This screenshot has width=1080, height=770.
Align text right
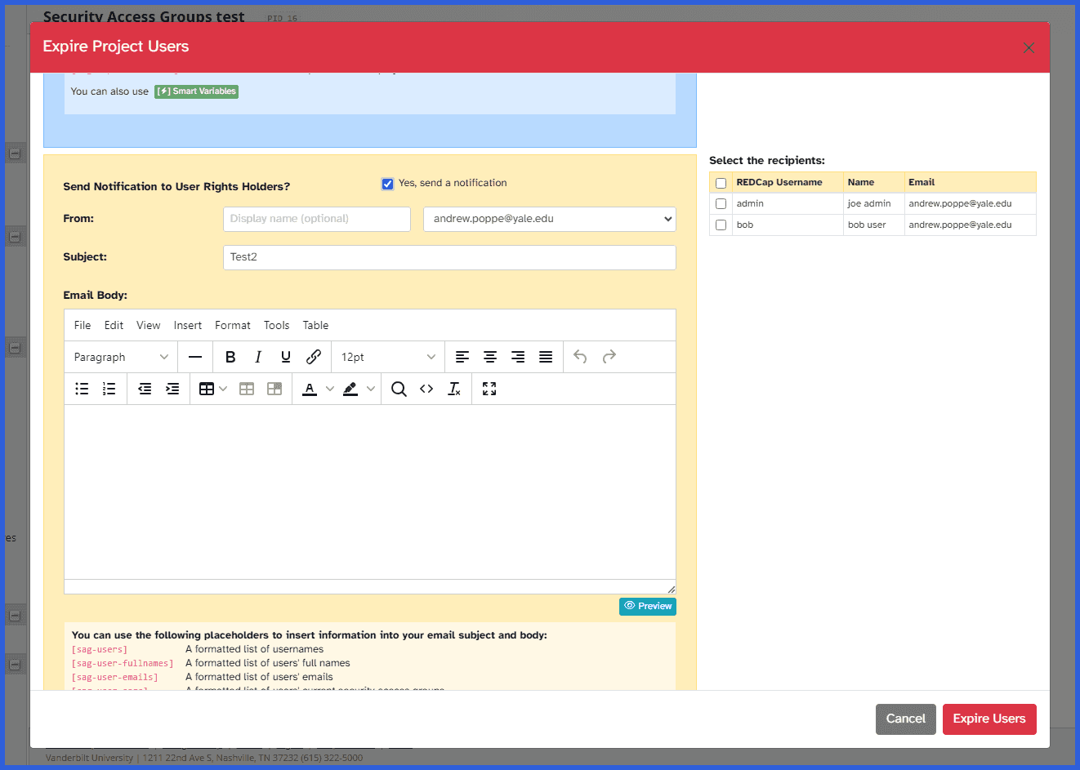[x=518, y=357]
